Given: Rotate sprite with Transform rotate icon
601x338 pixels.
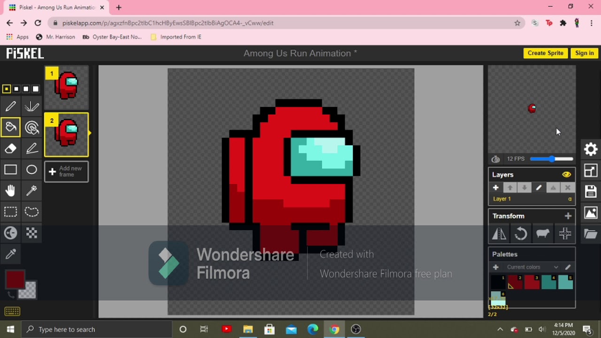Looking at the screenshot, I should (521, 234).
